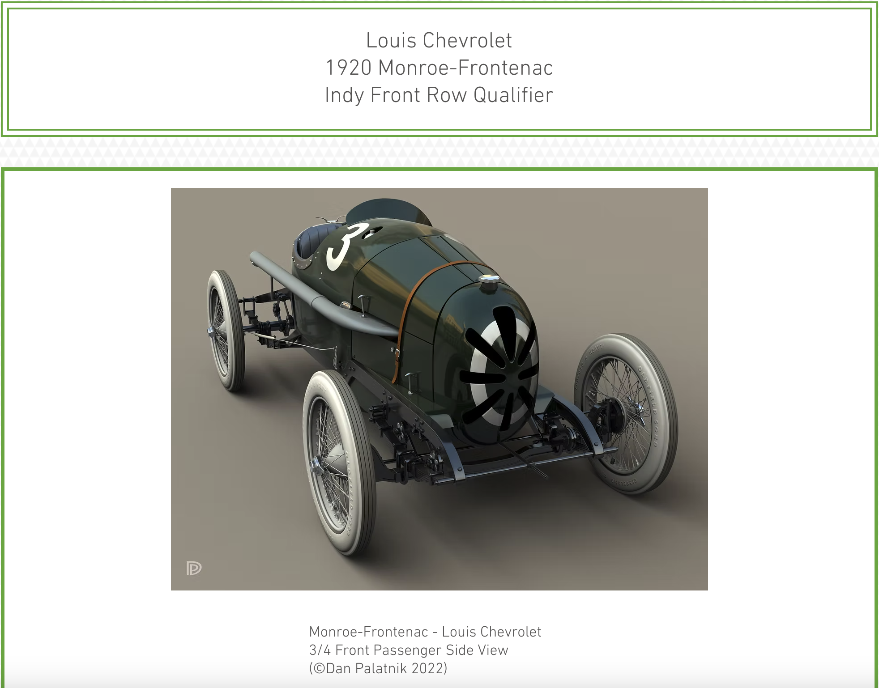Click the leather hood strap buckle
The height and width of the screenshot is (688, 879).
[397, 353]
